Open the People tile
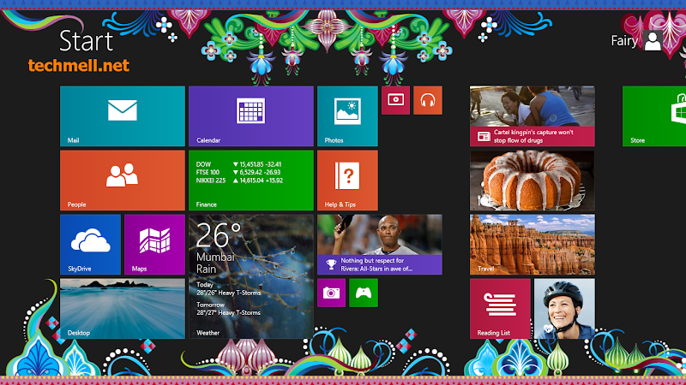Screen dimensions: 686x385 click(x=123, y=181)
